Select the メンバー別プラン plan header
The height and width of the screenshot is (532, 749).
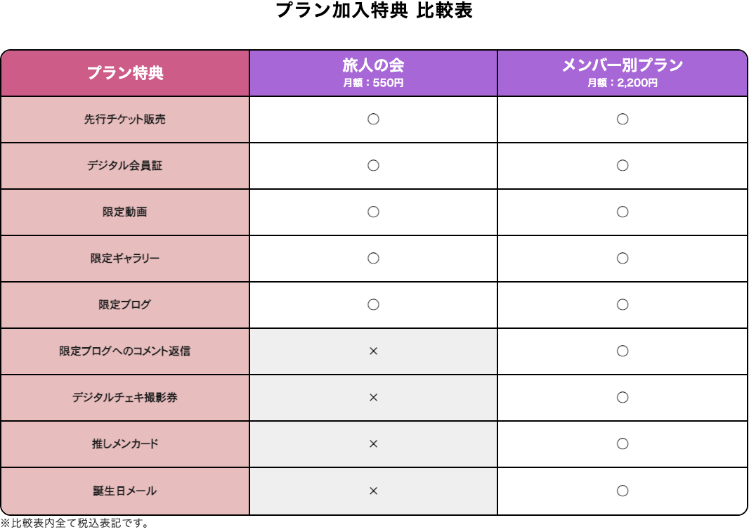tap(622, 66)
